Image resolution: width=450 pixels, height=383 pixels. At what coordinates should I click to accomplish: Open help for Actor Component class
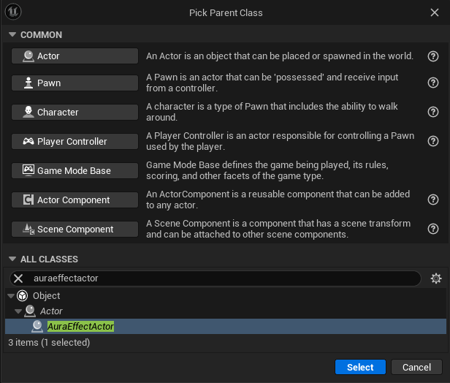tap(432, 200)
